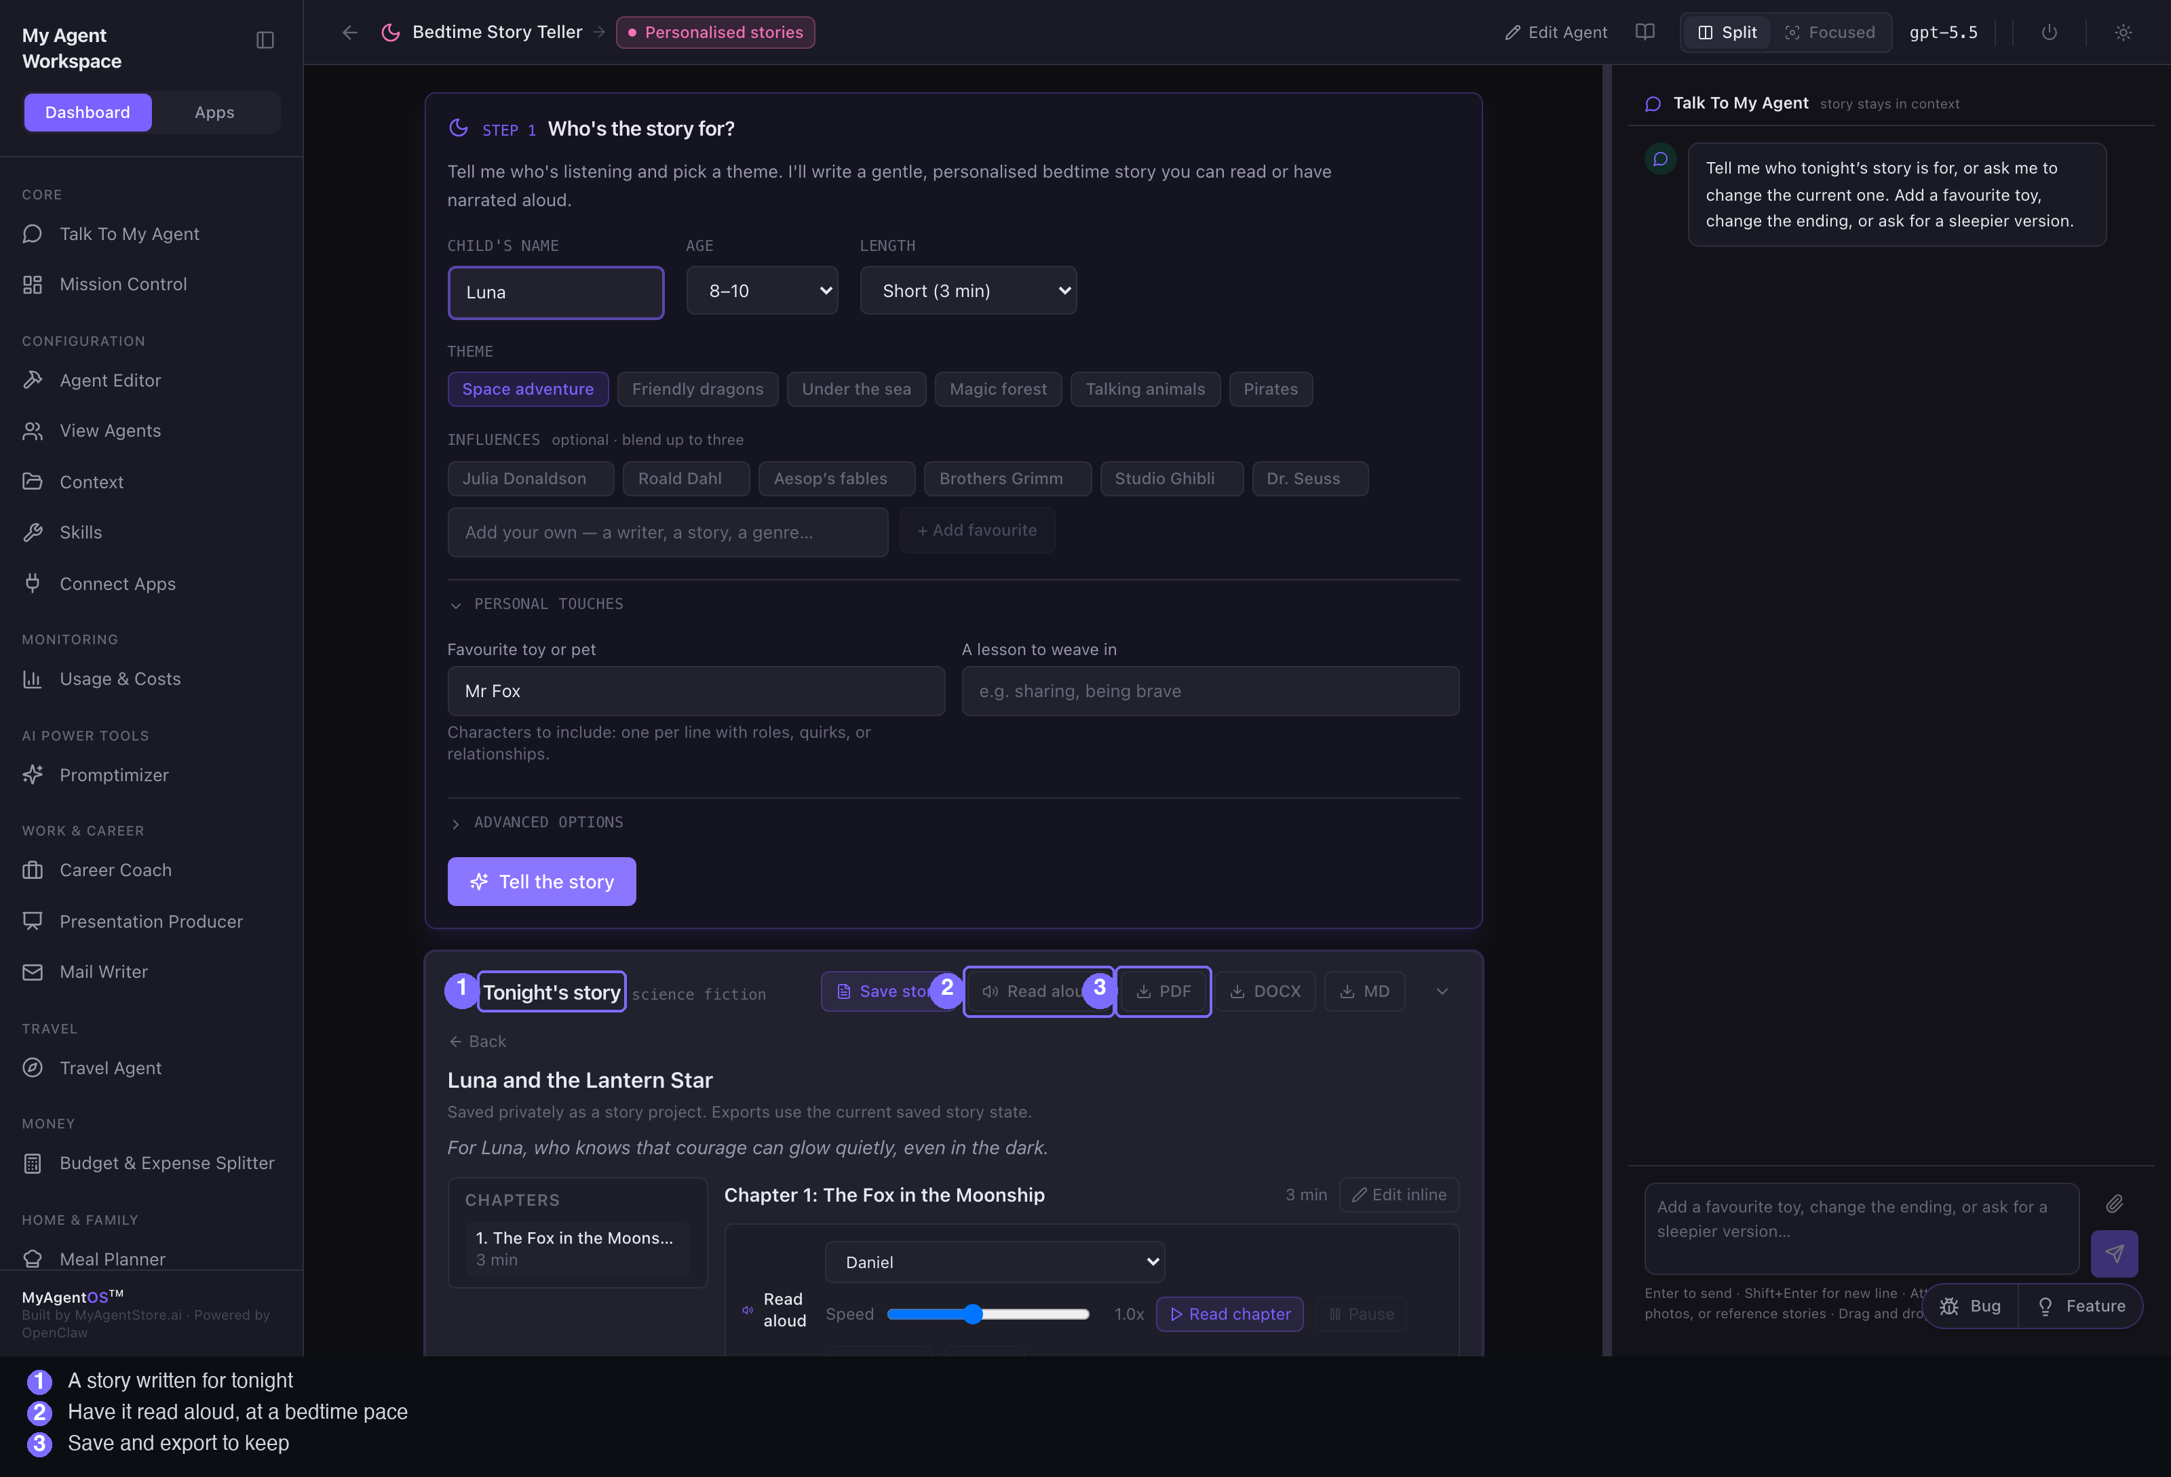Image resolution: width=2171 pixels, height=1477 pixels.
Task: Toggle light theme sun icon
Action: [x=2124, y=33]
